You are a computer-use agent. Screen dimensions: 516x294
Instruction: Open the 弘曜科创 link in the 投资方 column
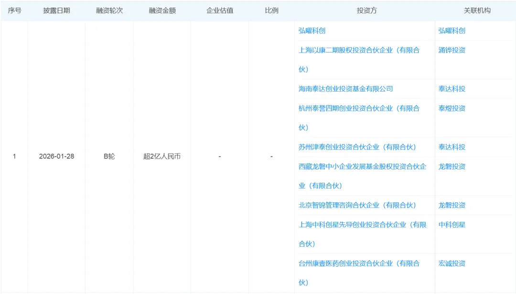tap(312, 31)
